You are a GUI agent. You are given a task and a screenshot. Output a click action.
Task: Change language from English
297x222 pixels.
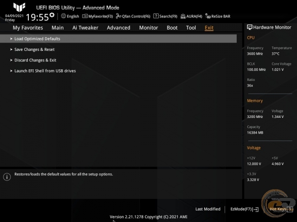click(x=73, y=17)
